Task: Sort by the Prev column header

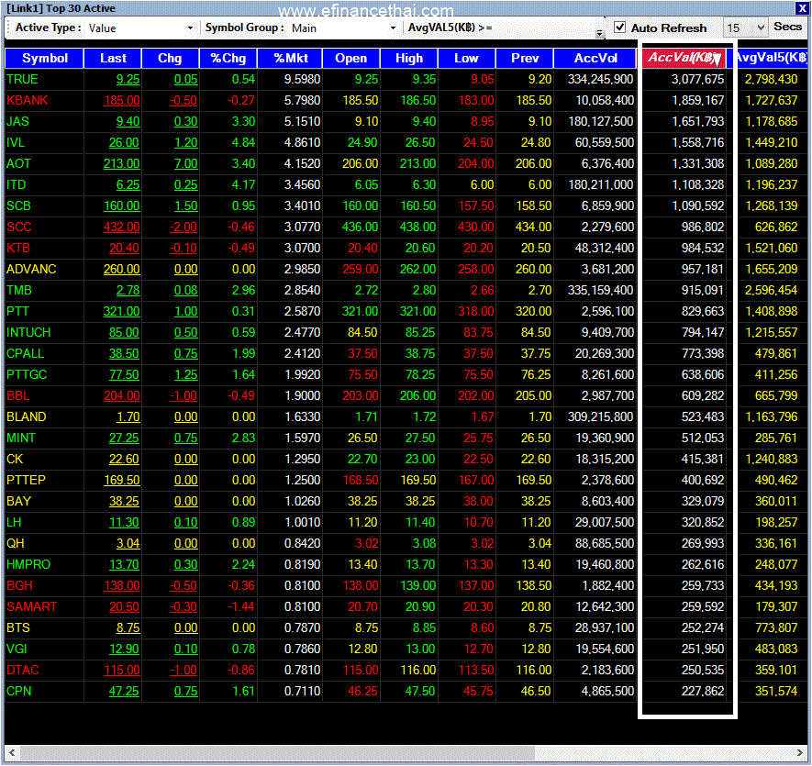Action: pos(525,58)
